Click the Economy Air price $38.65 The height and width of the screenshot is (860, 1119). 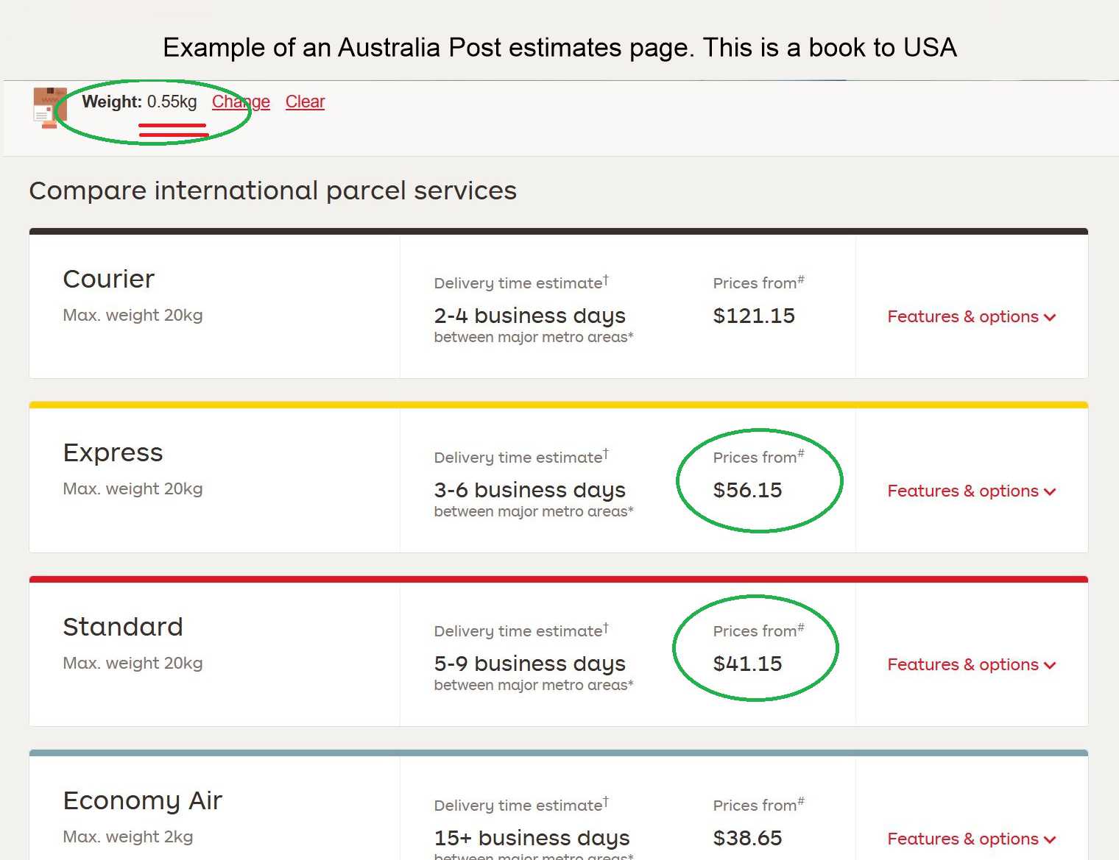(747, 838)
